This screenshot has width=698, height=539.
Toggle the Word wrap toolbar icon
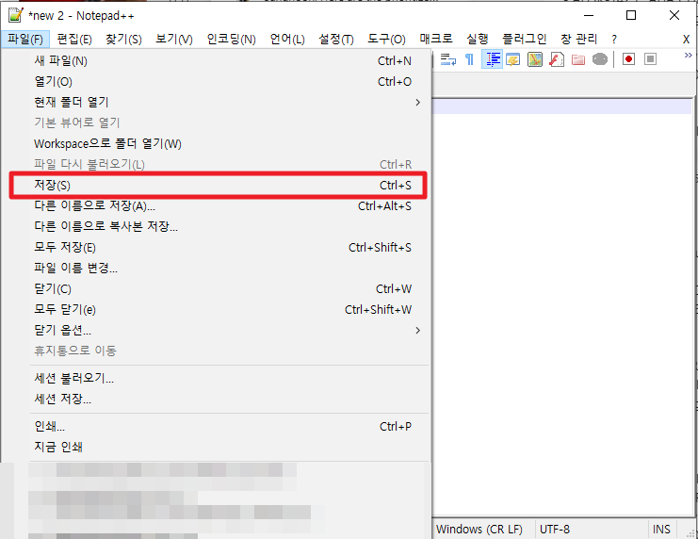tap(448, 59)
